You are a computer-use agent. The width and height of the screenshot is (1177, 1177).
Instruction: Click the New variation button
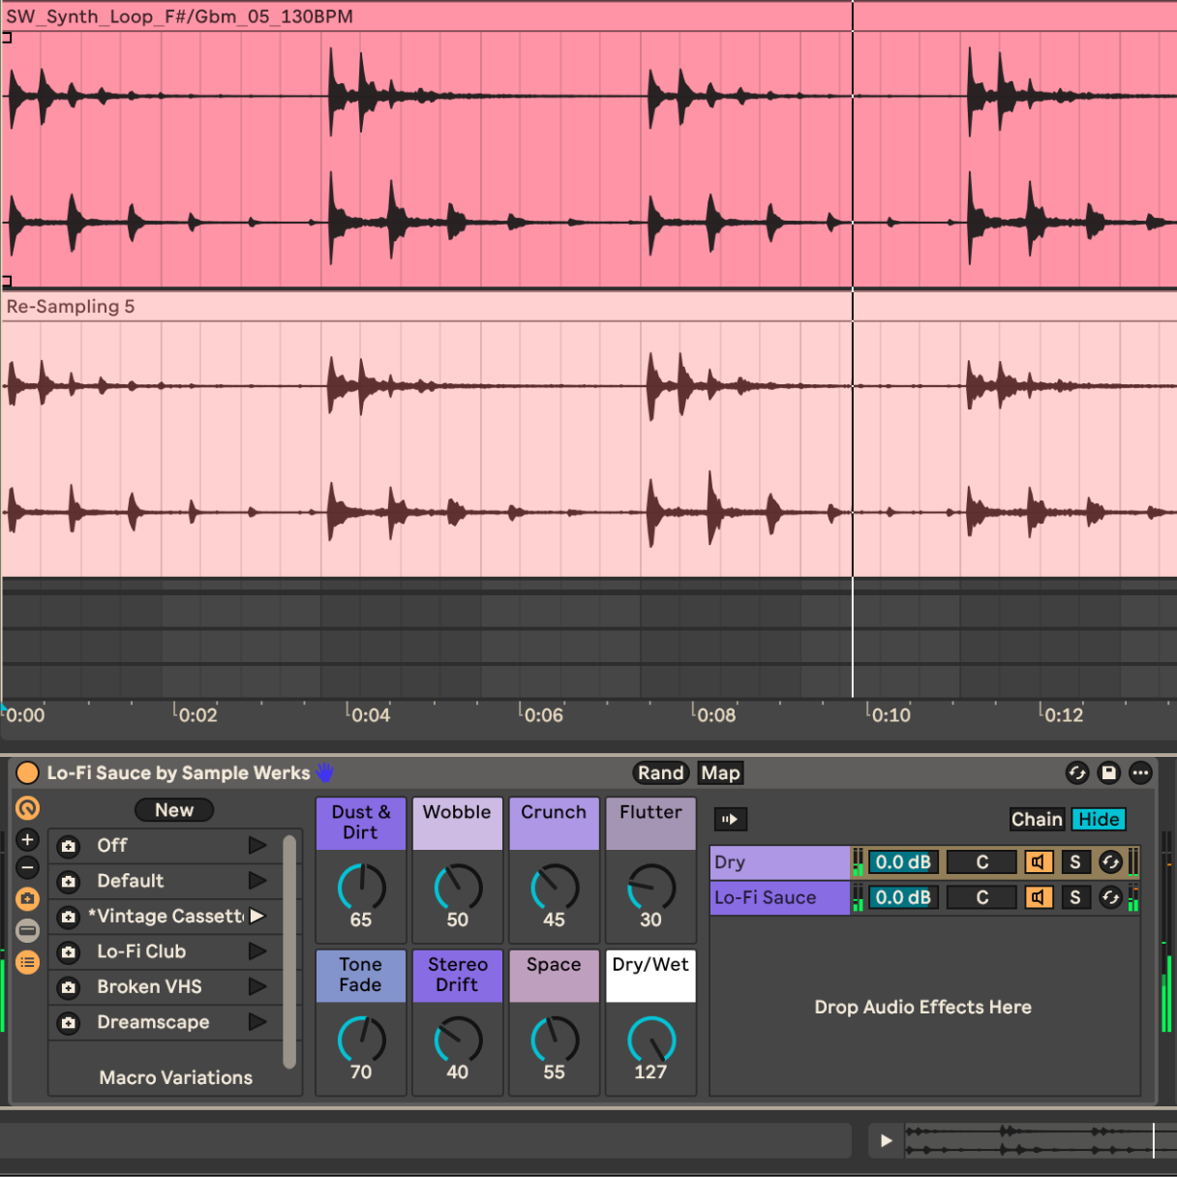point(174,810)
